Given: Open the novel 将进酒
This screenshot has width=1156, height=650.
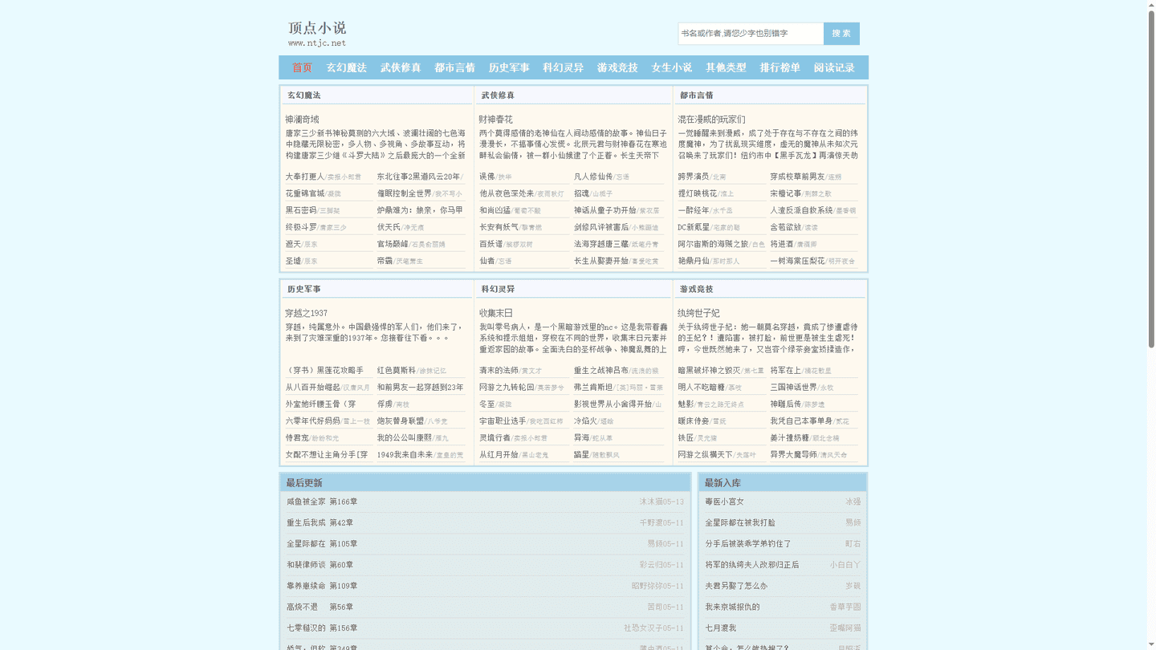Looking at the screenshot, I should 782,244.
